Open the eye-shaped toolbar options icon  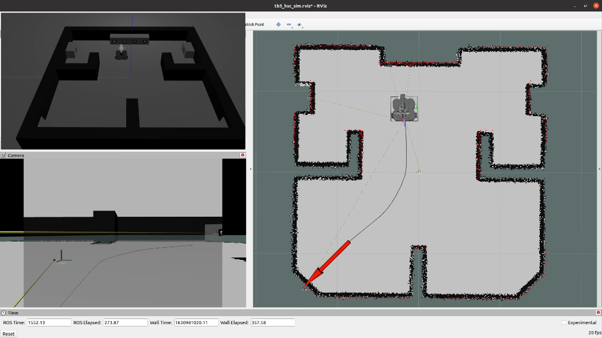pos(300,25)
